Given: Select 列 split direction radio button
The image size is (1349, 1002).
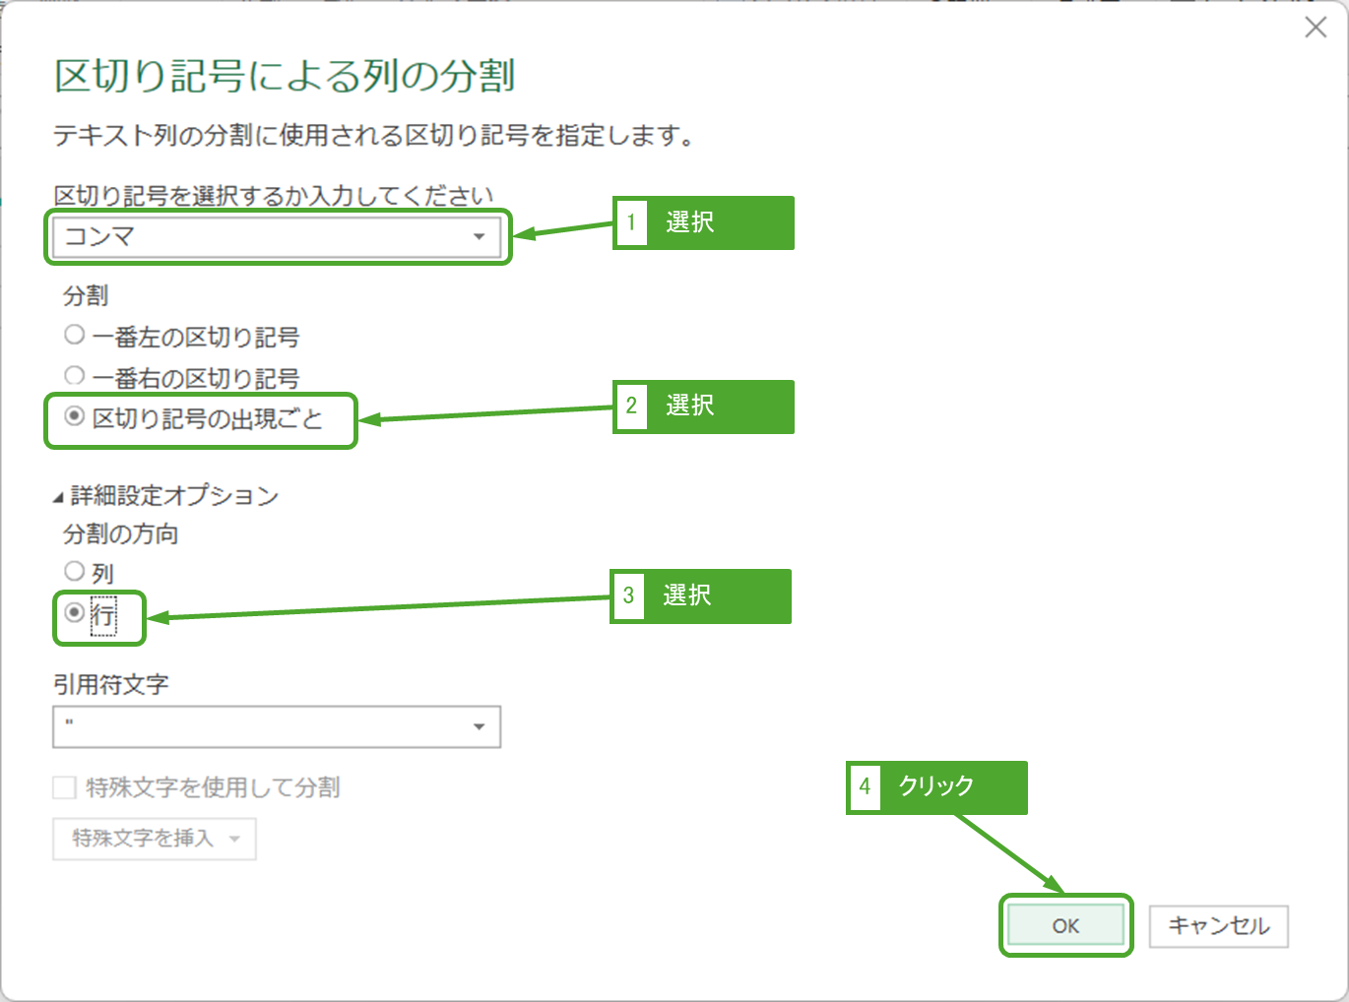Looking at the screenshot, I should pos(75,571).
